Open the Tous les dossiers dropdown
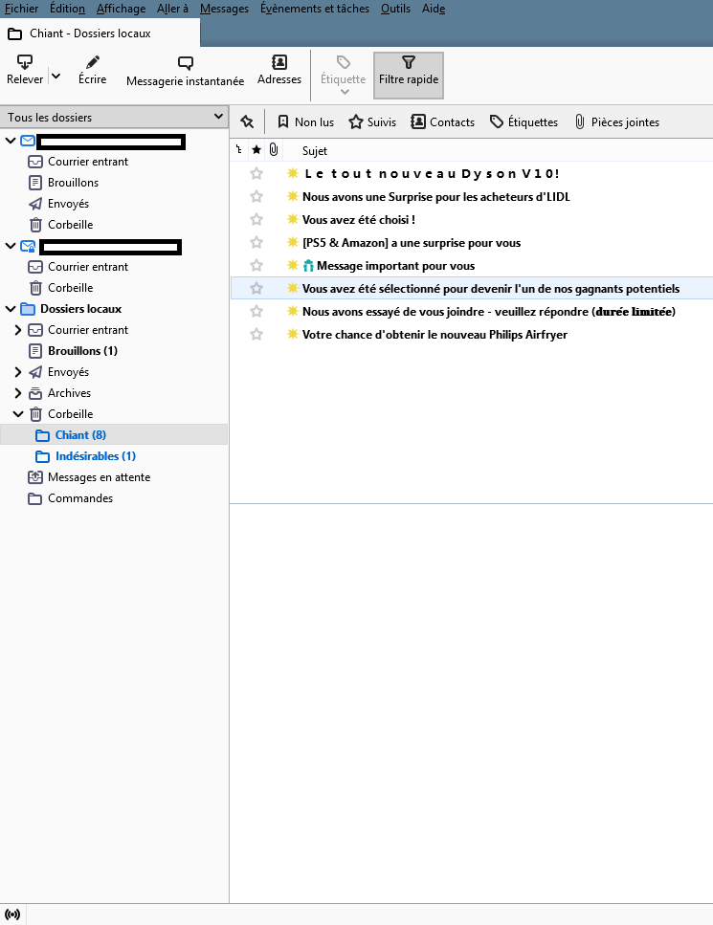 [x=114, y=118]
